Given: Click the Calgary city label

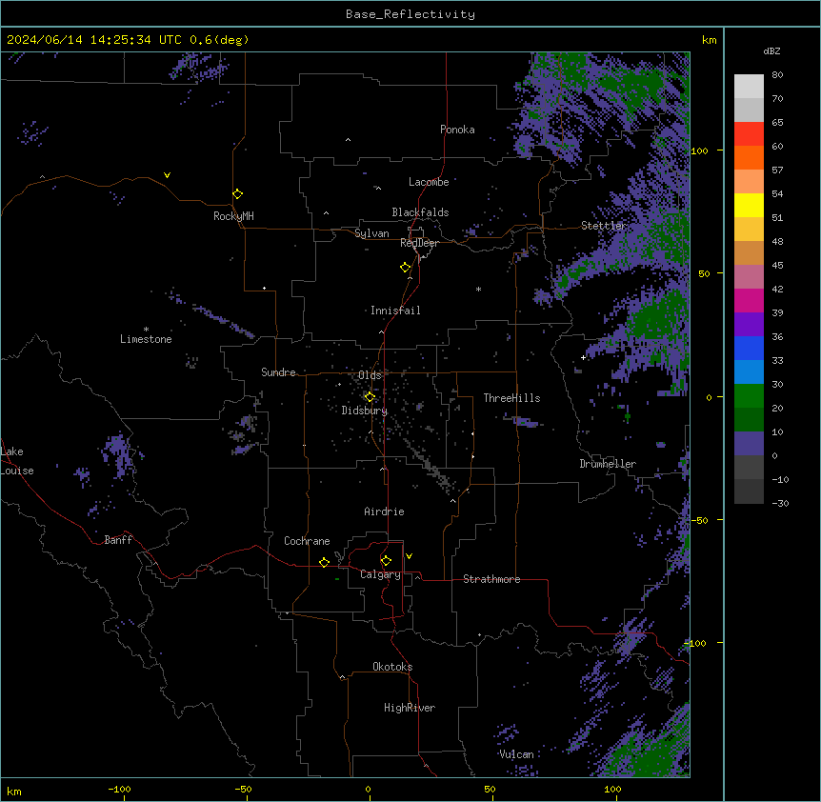Looking at the screenshot, I should (381, 574).
